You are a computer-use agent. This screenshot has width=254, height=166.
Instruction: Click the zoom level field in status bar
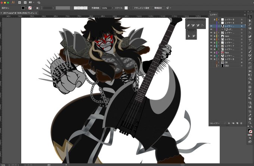click(x=4, y=165)
